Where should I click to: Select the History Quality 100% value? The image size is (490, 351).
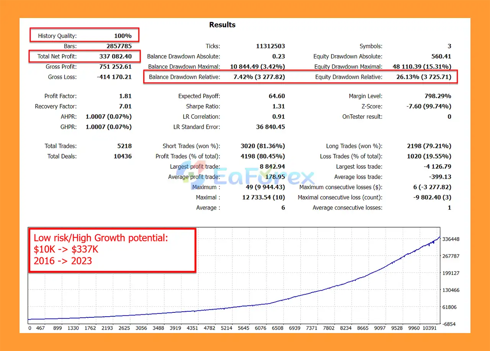click(122, 36)
